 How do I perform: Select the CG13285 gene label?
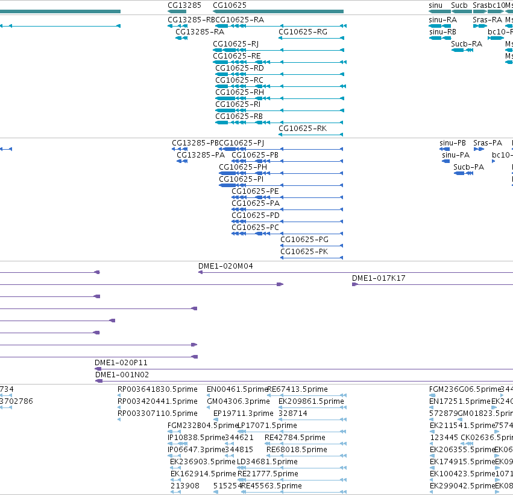point(184,5)
